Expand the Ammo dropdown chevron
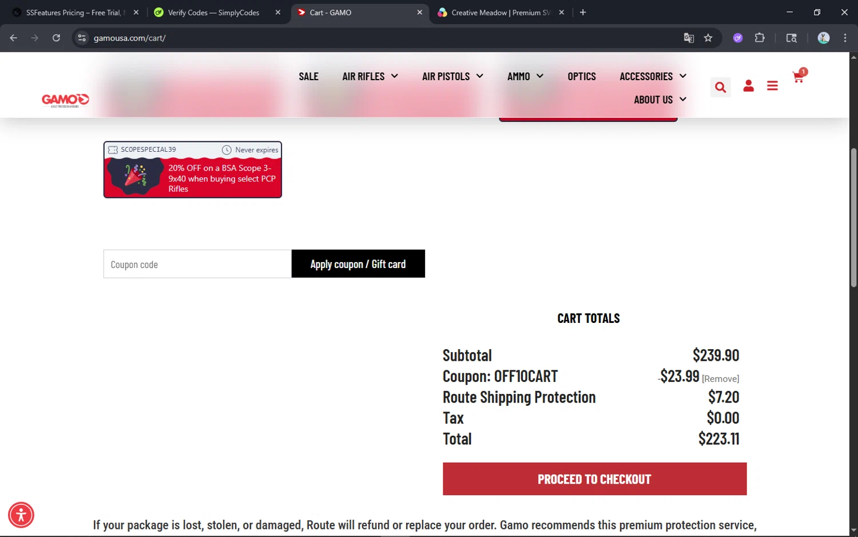Image resolution: width=858 pixels, height=537 pixels. tap(540, 76)
